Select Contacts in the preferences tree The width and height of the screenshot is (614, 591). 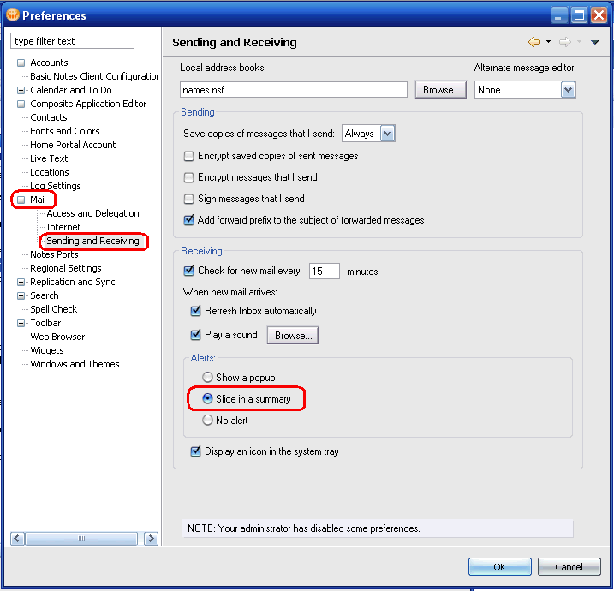49,117
